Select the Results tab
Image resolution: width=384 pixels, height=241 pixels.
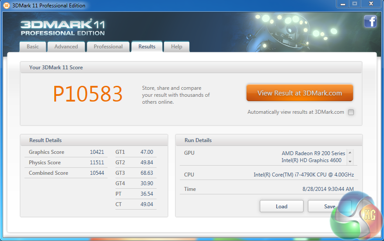point(147,47)
